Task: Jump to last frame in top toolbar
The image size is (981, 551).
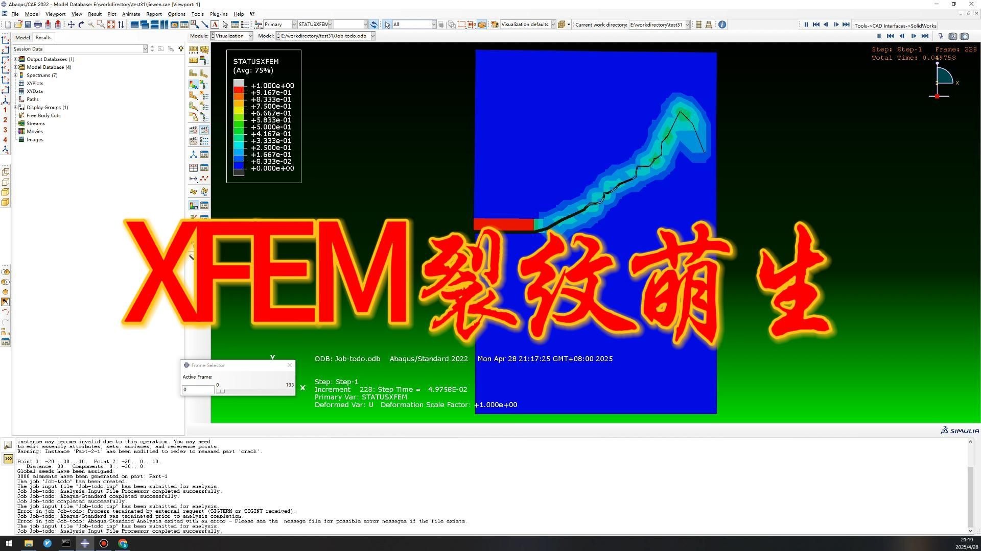Action: point(846,24)
